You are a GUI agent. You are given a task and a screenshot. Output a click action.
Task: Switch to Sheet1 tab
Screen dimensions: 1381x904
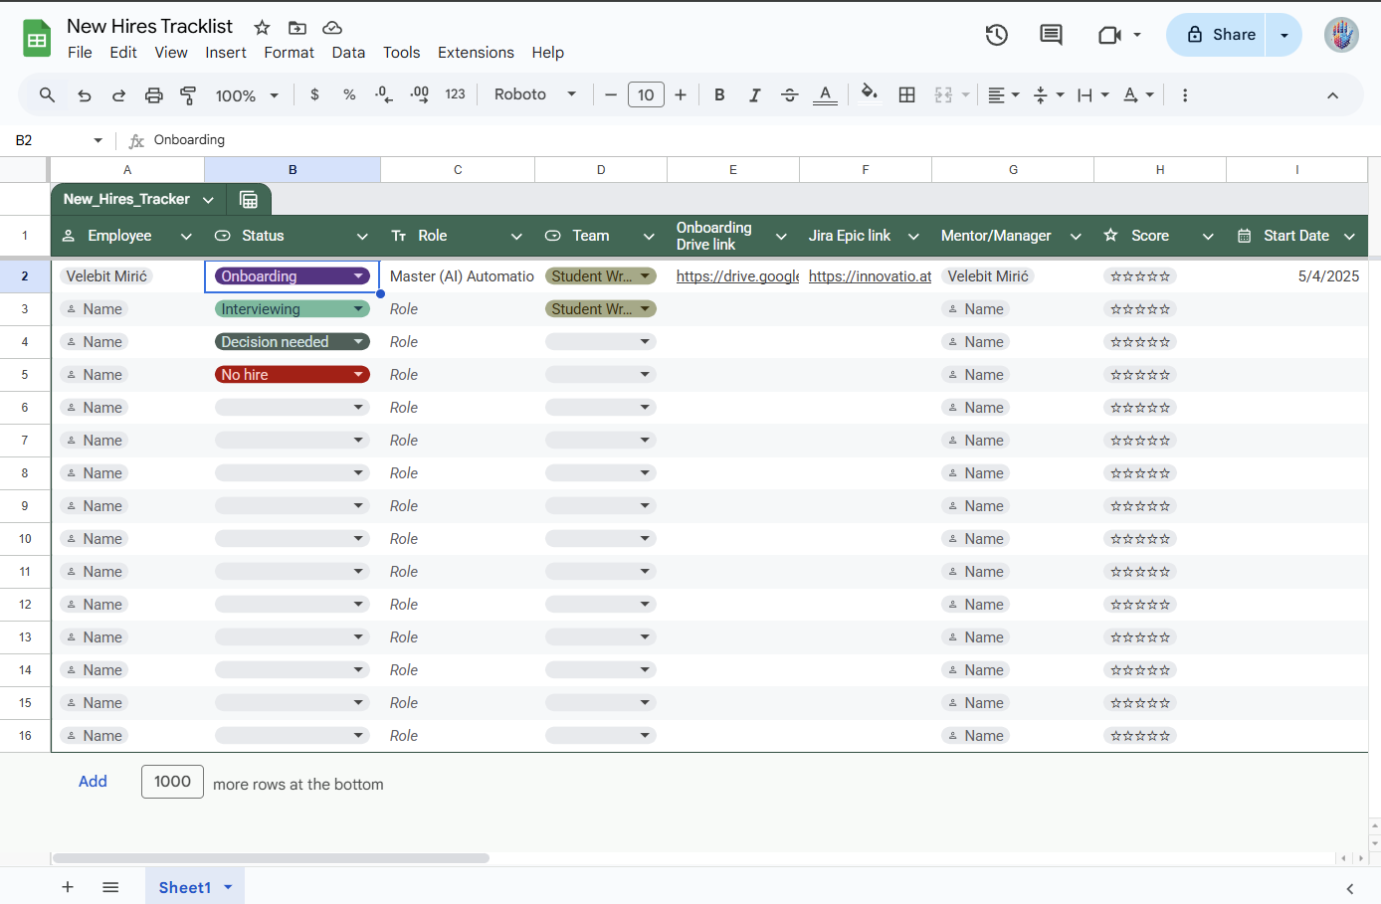[185, 886]
